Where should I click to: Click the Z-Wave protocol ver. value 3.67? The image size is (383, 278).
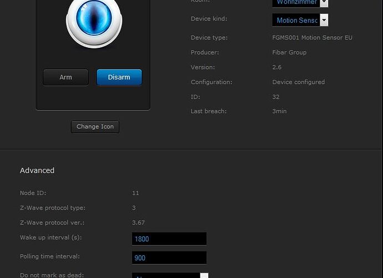point(138,223)
